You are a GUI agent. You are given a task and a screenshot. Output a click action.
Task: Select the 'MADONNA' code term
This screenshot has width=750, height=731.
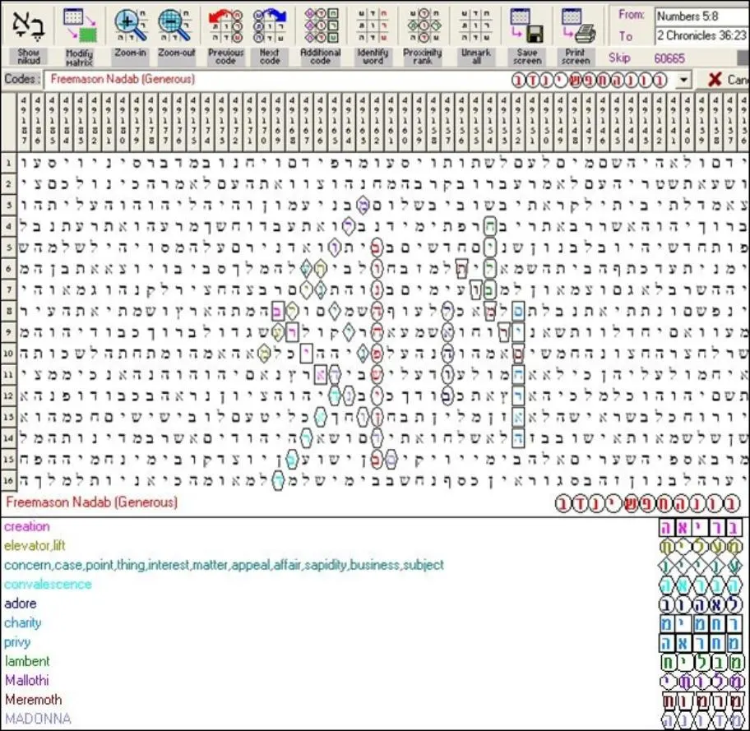38,719
